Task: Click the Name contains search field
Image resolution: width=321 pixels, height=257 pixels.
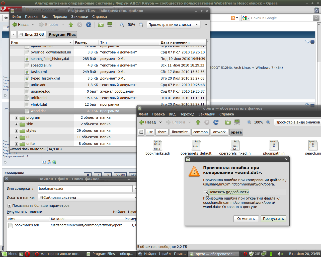Action: click(x=85, y=188)
